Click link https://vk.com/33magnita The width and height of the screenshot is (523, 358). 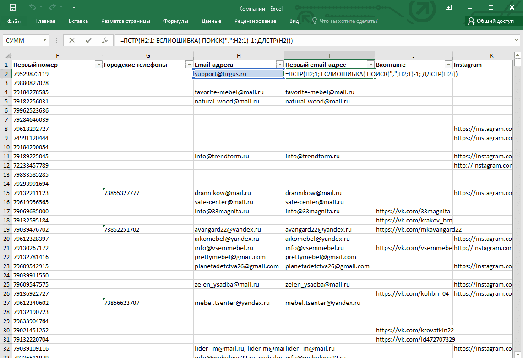tap(413, 212)
